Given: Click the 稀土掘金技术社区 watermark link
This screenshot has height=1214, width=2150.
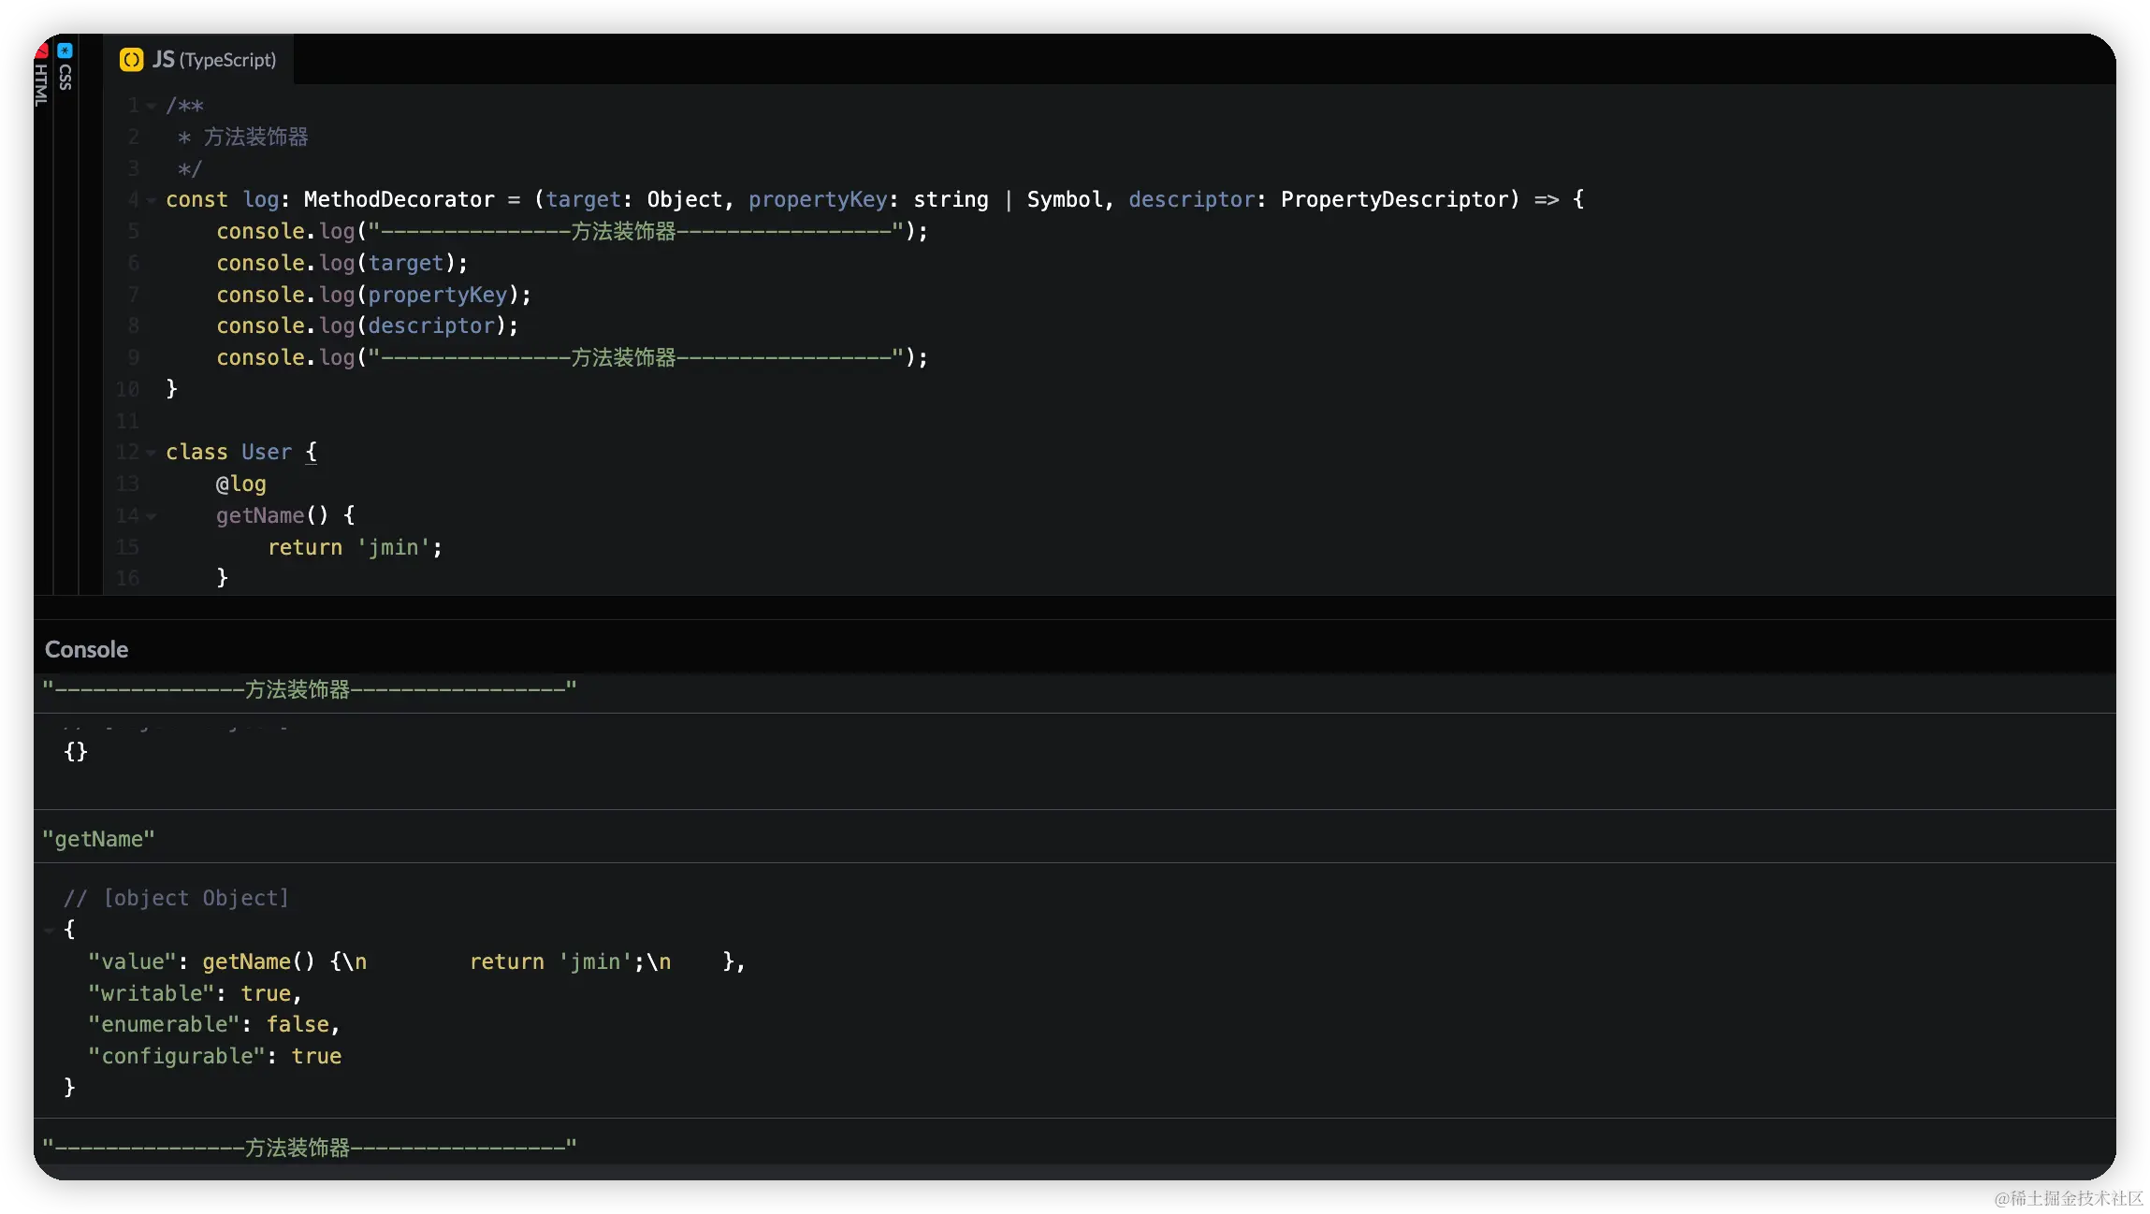Looking at the screenshot, I should coord(2066,1197).
